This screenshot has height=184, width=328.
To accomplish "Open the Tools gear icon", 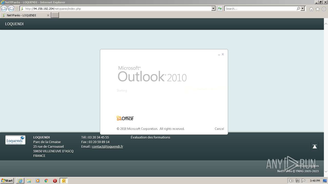I will (324, 9).
